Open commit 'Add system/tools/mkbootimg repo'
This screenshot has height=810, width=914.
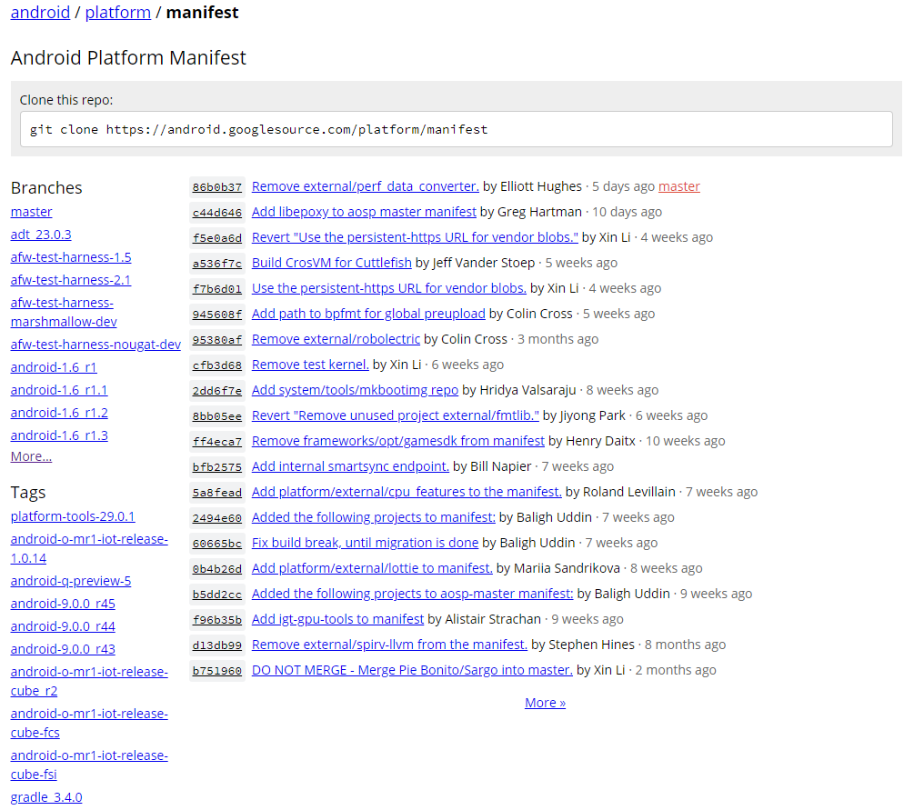pyautogui.click(x=355, y=390)
